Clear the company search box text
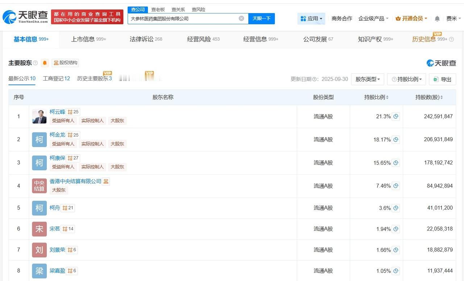 pyautogui.click(x=241, y=19)
